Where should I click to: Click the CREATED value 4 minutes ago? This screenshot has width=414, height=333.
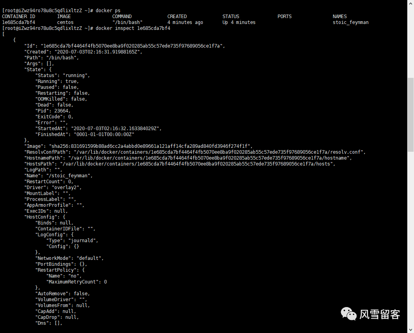[x=185, y=22]
